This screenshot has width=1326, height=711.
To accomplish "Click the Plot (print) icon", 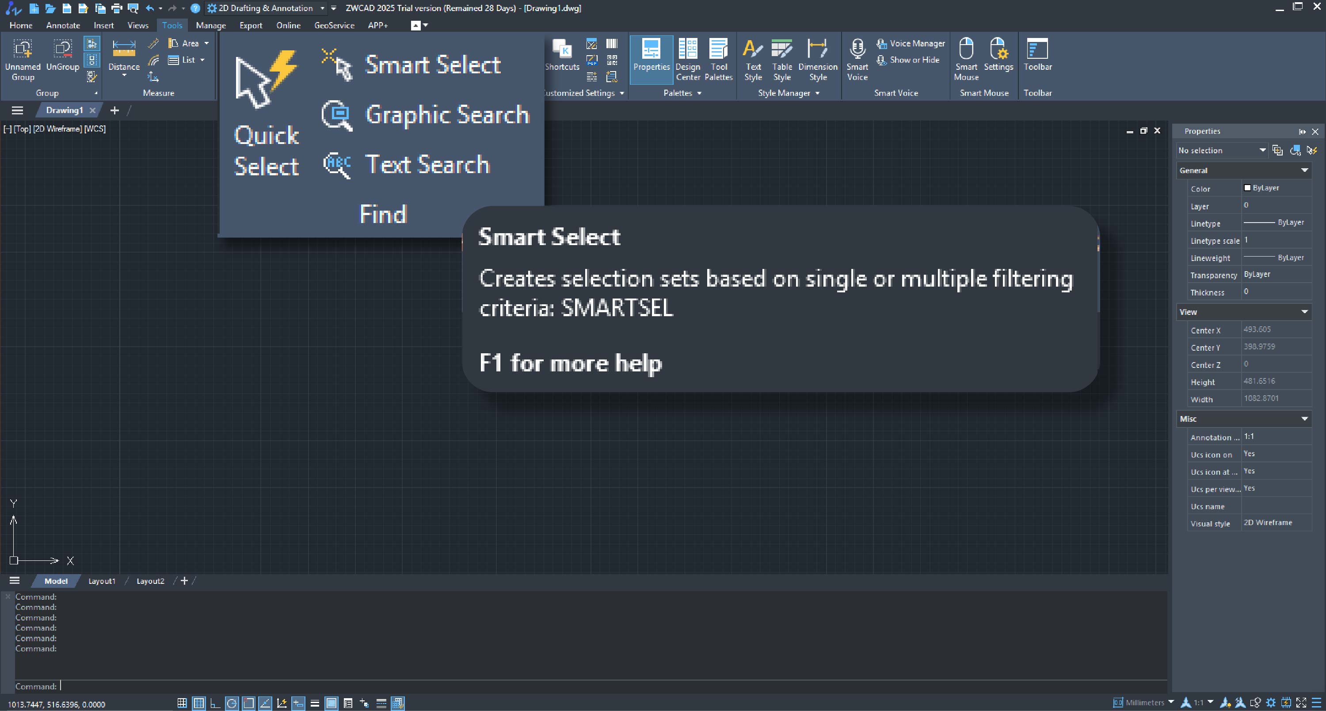I will (x=116, y=8).
